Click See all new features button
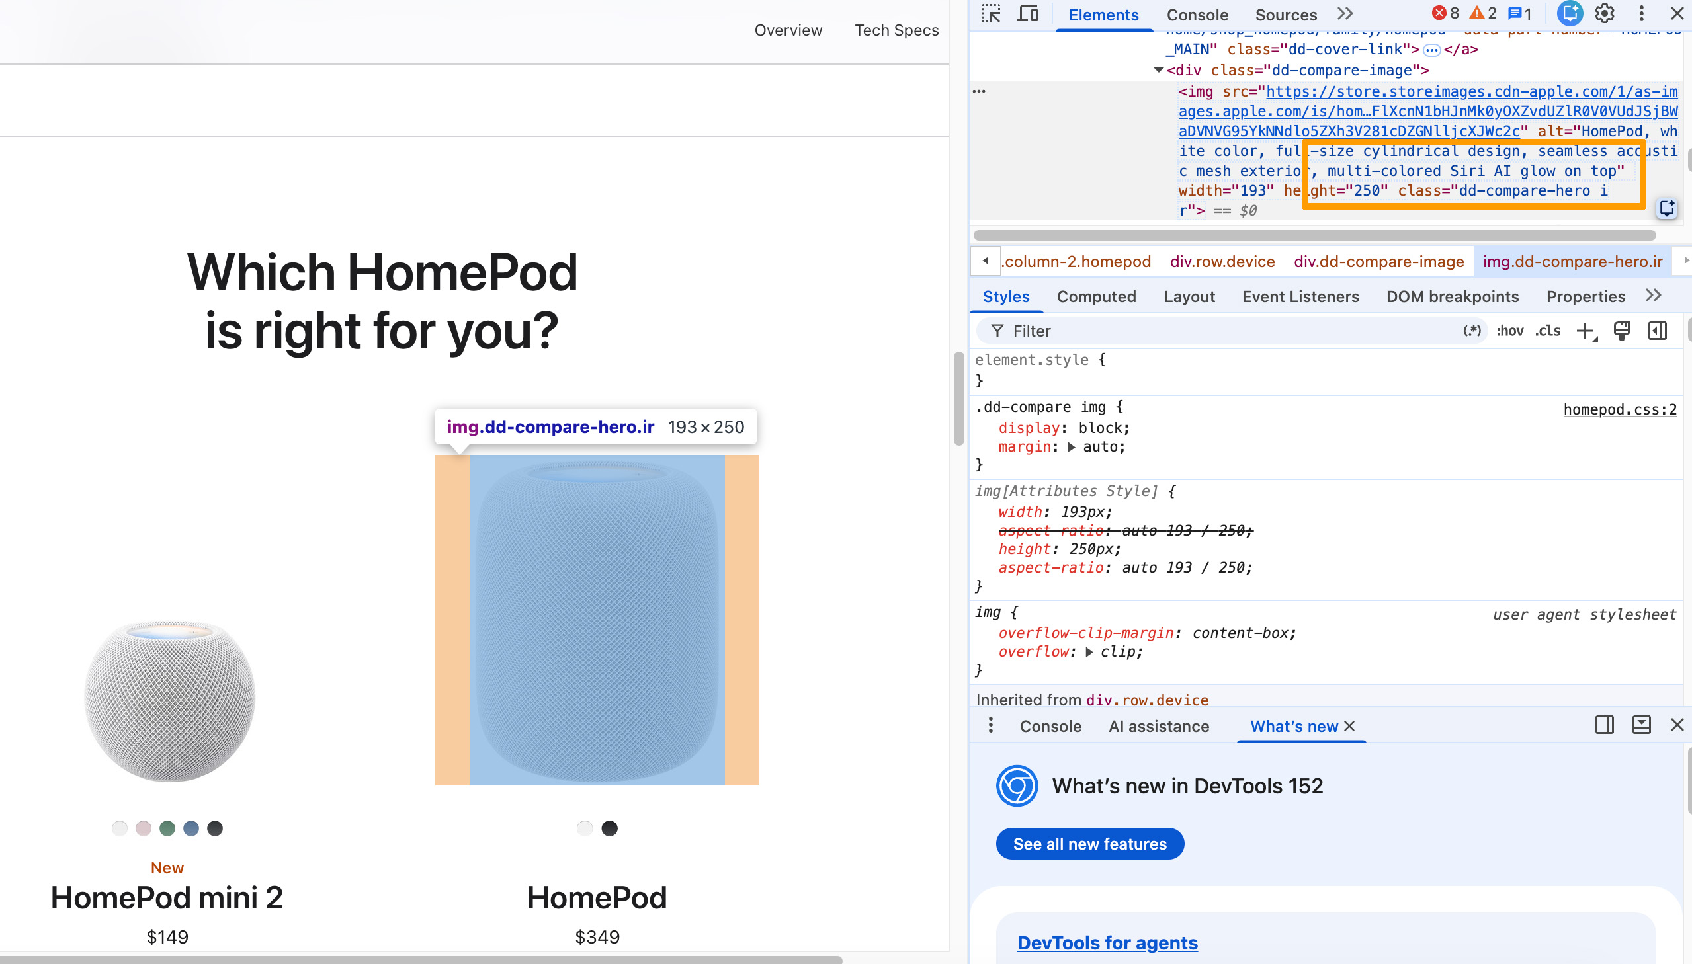Viewport: 1692px width, 964px height. point(1090,844)
